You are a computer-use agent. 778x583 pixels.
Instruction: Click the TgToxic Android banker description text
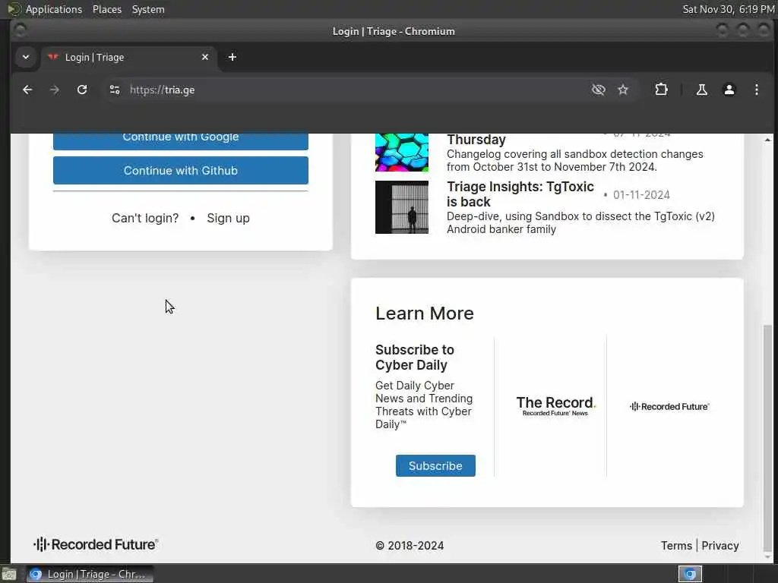(x=580, y=222)
